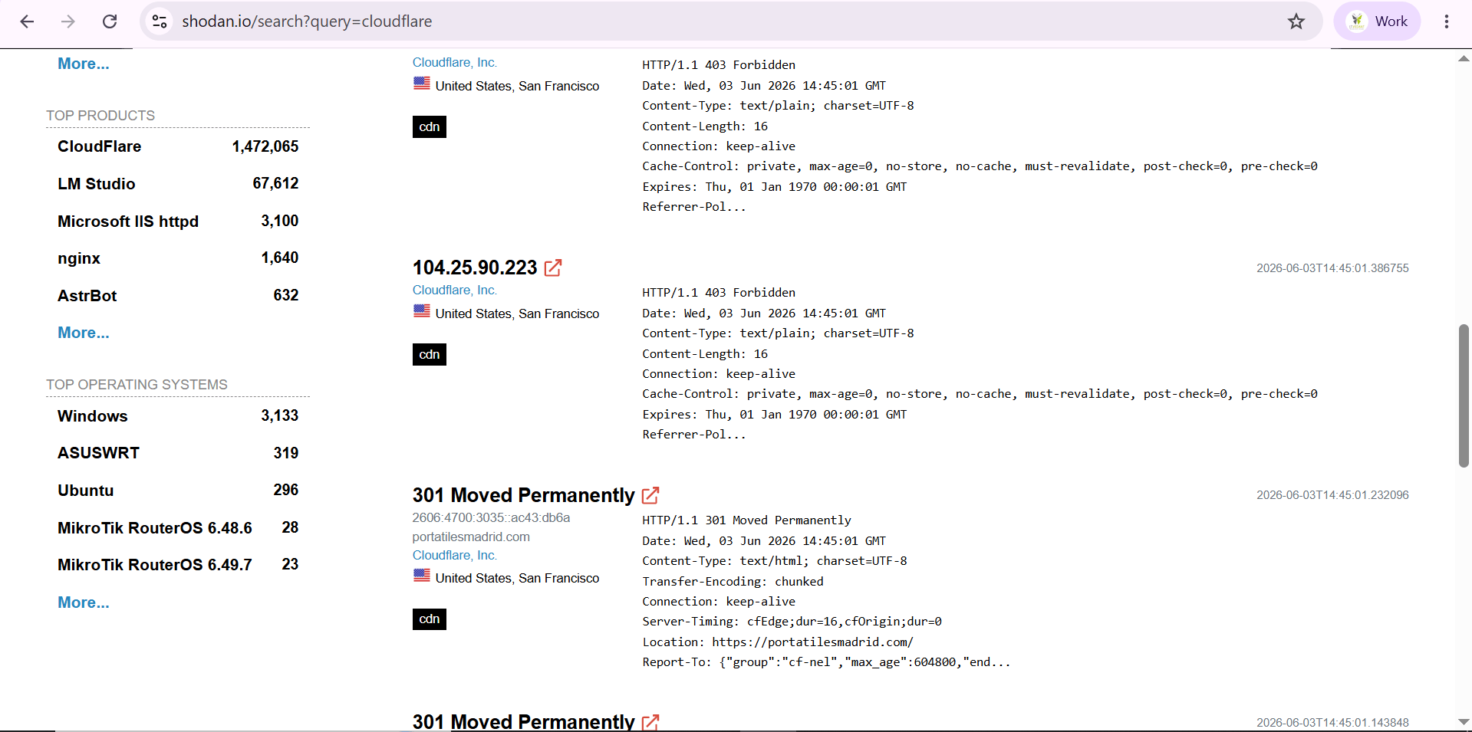This screenshot has width=1472, height=732.
Task: Click the portatilesmadrid.com hostname text
Action: point(471,537)
